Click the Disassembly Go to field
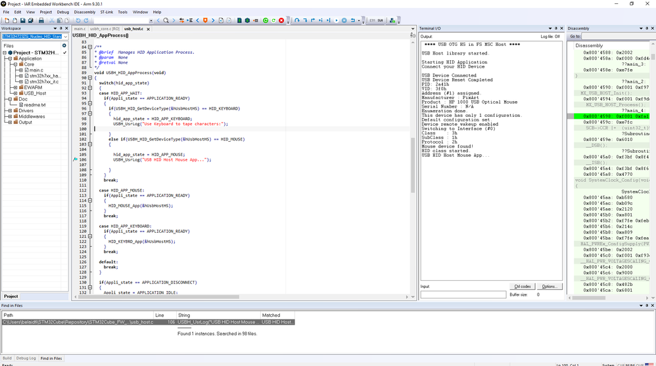This screenshot has height=366, width=656. point(617,37)
